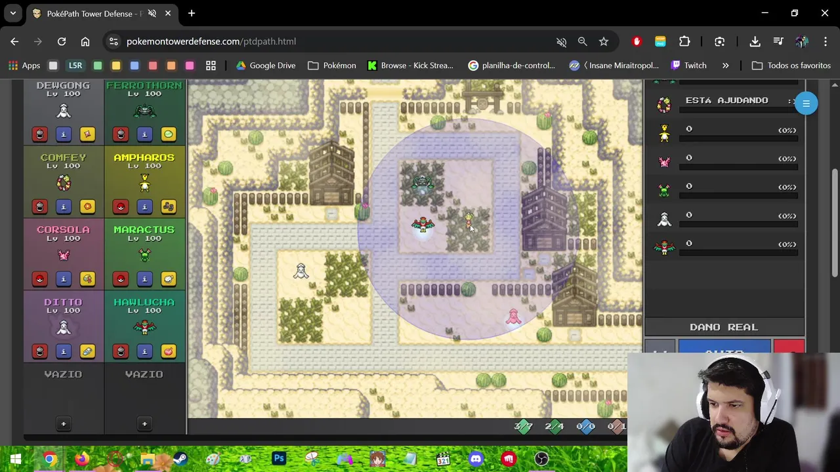
Task: Open Comfey's info button
Action: [x=64, y=206]
